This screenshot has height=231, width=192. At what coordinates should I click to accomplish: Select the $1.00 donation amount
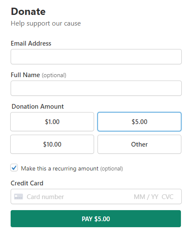52,122
